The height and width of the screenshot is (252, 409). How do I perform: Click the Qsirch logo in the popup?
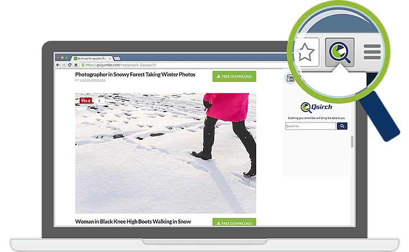pyautogui.click(x=316, y=107)
